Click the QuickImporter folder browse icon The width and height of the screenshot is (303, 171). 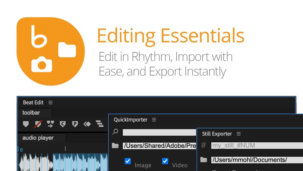pos(115,146)
